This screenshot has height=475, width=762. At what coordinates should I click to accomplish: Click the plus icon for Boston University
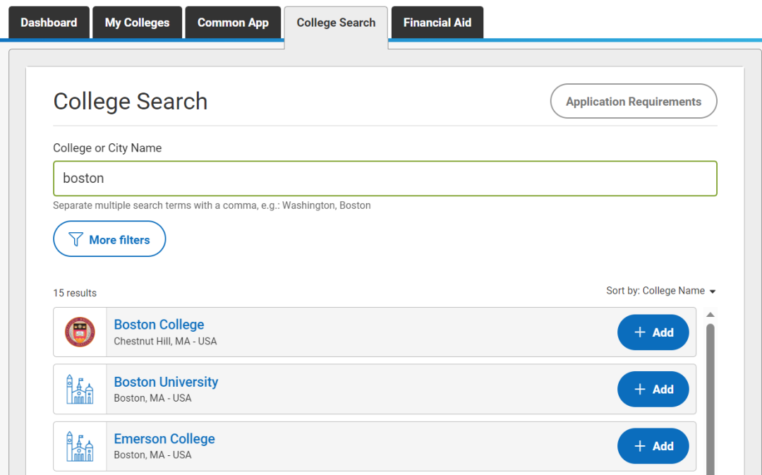pyautogui.click(x=640, y=390)
